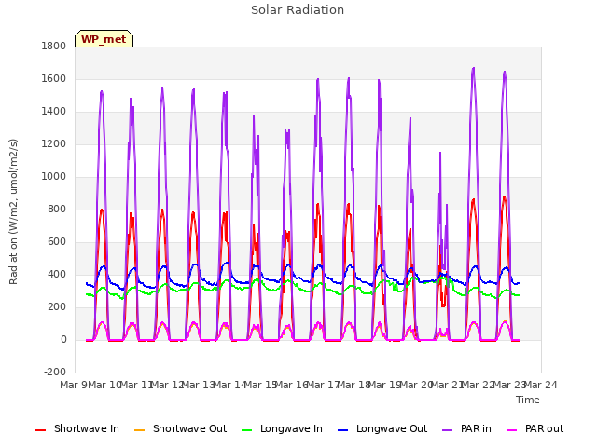597x447 pixels.
Task: Click the Mar 13 x-axis label
Action: pyautogui.click(x=199, y=385)
